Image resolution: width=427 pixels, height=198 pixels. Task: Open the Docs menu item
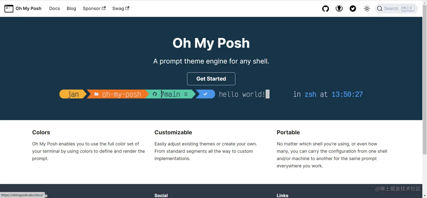pos(55,8)
